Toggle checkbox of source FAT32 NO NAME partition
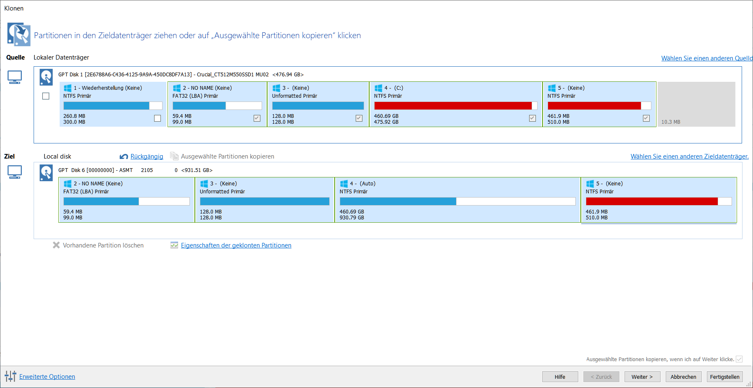 257,118
